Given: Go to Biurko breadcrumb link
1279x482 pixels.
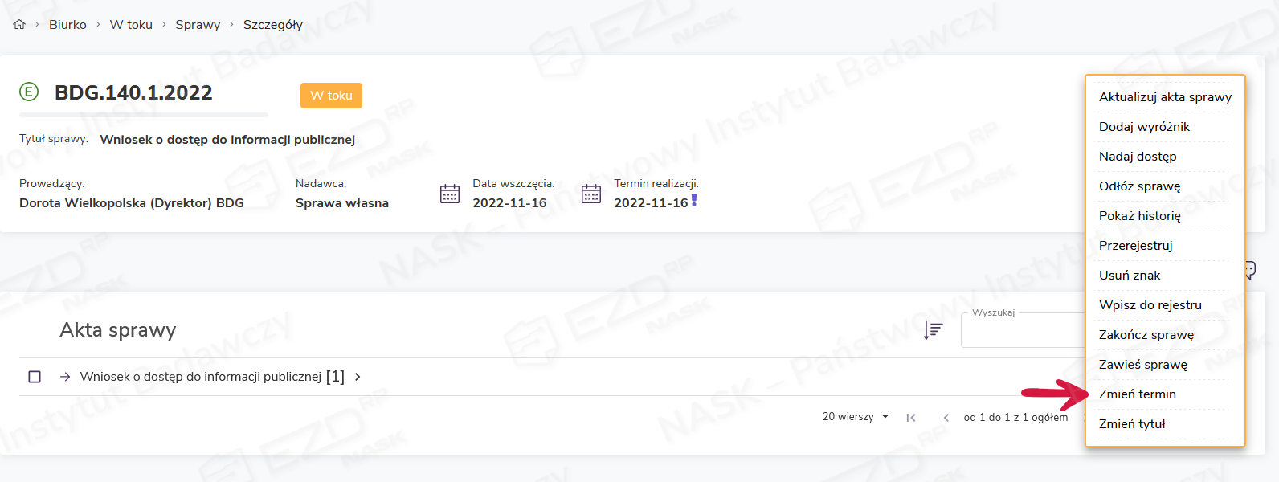Looking at the screenshot, I should [67, 25].
